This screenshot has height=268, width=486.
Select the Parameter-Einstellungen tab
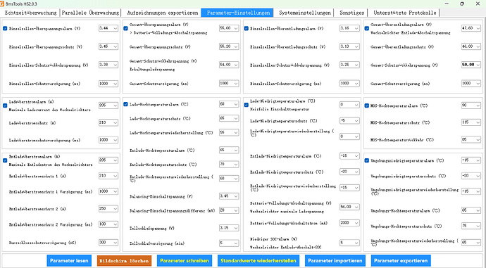tap(238, 13)
